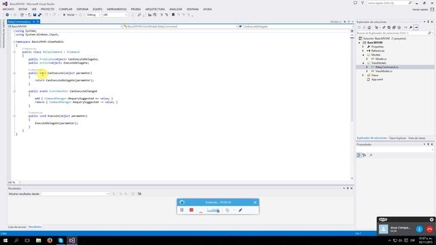This screenshot has height=245, width=436.
Task: Click the Refresh icon in Solution Explorer
Action: pos(389,27)
